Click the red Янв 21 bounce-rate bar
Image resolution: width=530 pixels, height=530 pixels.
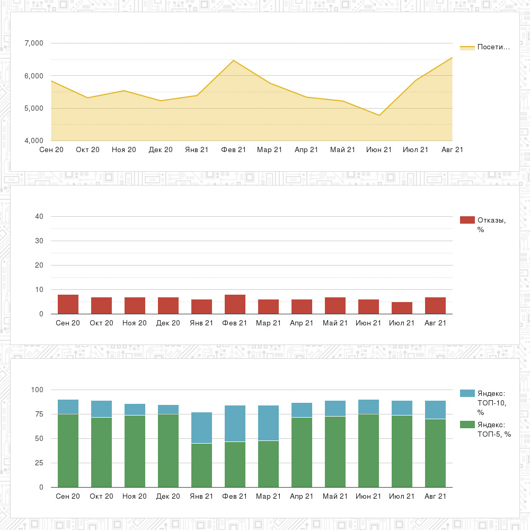(201, 306)
